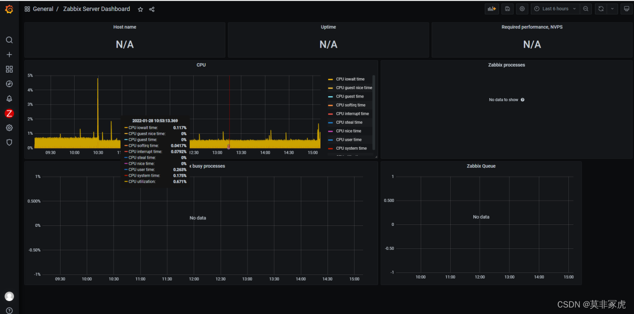The width and height of the screenshot is (634, 314).
Task: Open the Host name panel title menu
Action: (x=125, y=27)
